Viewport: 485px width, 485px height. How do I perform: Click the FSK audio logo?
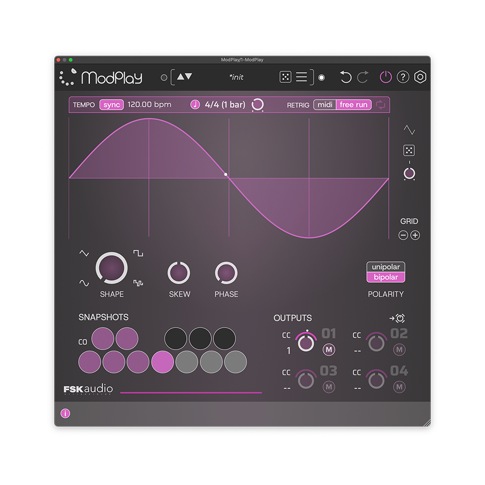point(88,389)
